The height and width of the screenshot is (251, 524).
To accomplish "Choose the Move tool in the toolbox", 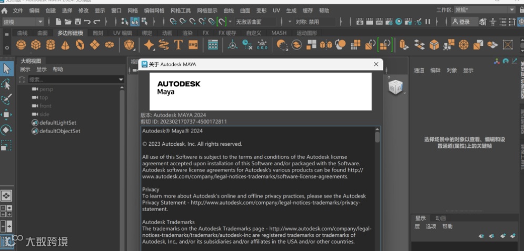I will 6,115.
